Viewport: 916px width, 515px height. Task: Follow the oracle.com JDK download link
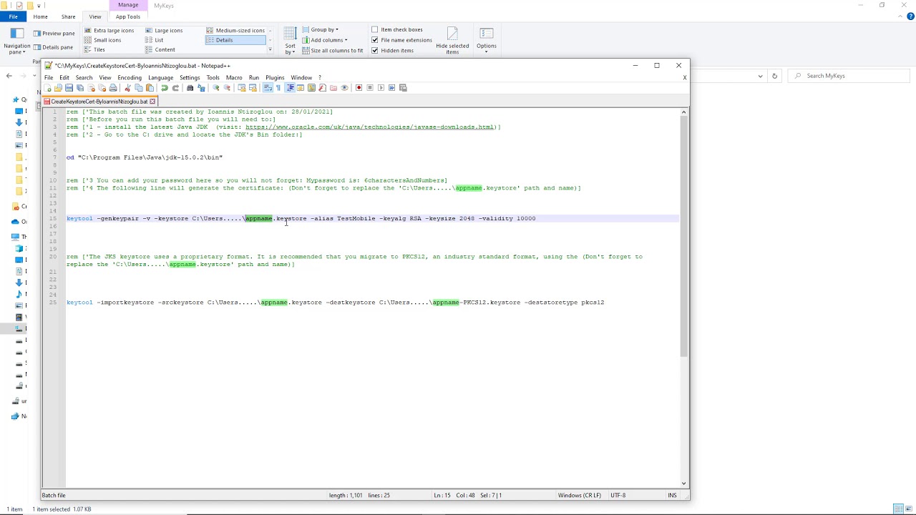click(x=370, y=127)
